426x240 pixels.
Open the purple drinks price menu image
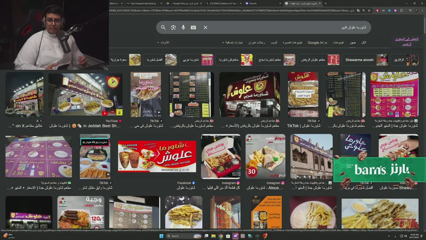[39, 157]
